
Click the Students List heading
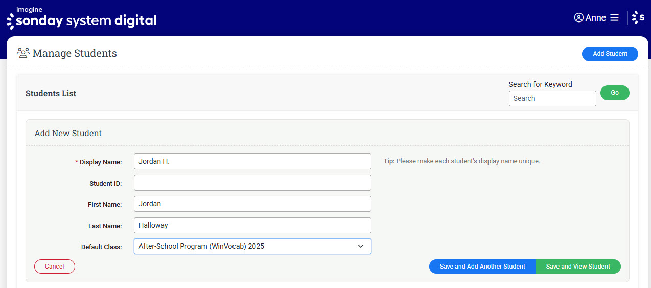[x=51, y=93]
